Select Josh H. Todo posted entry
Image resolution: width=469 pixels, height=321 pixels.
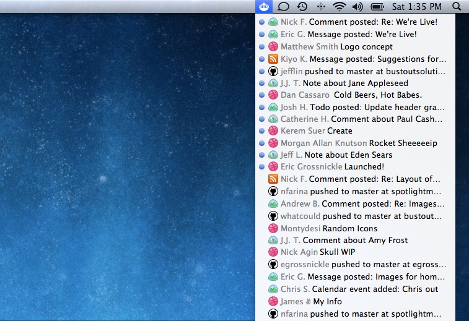(356, 107)
